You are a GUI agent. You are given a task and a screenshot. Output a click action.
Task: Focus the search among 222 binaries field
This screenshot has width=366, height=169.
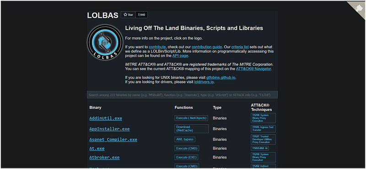182,95
